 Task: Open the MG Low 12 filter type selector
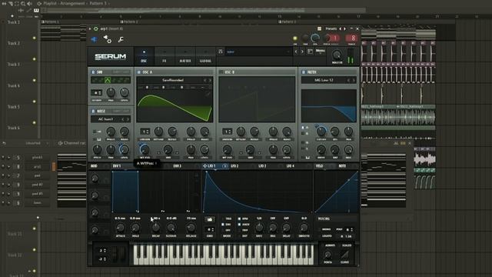click(324, 80)
